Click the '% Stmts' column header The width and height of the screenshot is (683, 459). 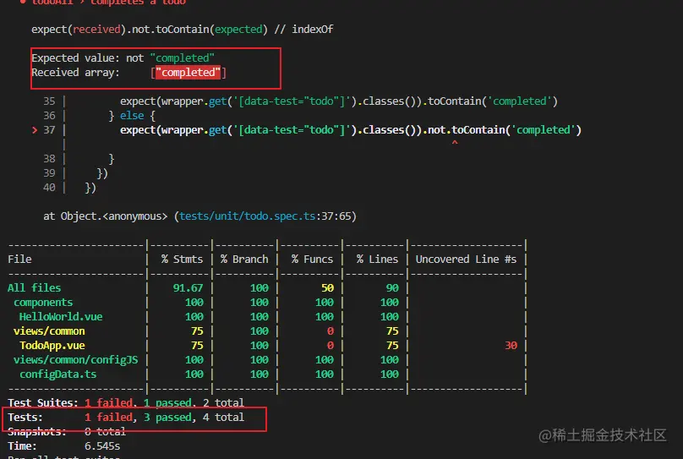182,260
